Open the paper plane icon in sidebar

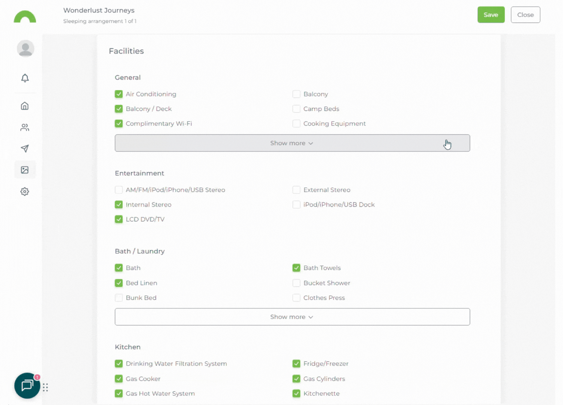tap(25, 148)
